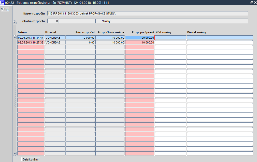Click the scroll-up arrow beside the first table row
Image resolution: width=257 pixels, height=162 pixels.
(x=15, y=37)
